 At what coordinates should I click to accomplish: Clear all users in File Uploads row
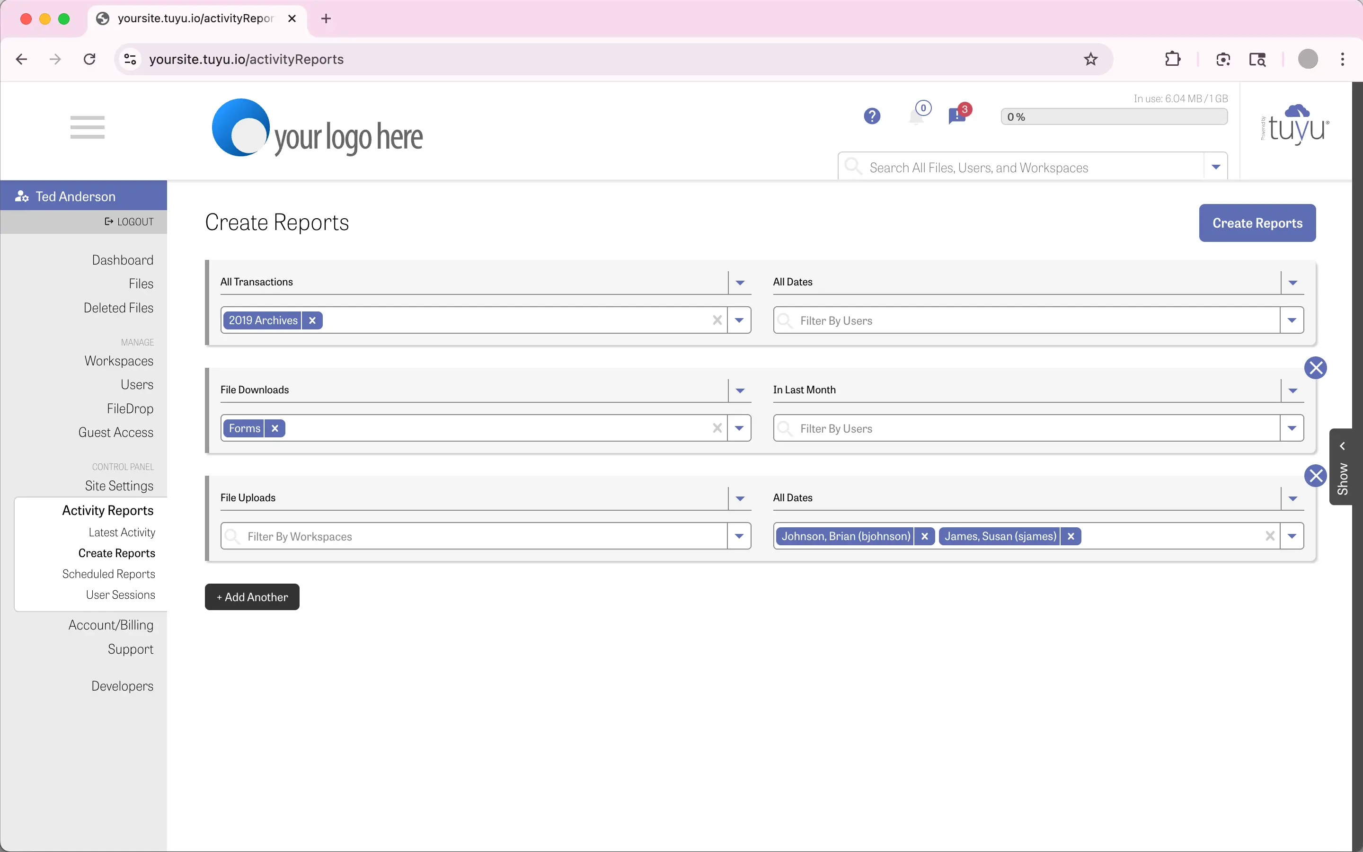pyautogui.click(x=1269, y=536)
